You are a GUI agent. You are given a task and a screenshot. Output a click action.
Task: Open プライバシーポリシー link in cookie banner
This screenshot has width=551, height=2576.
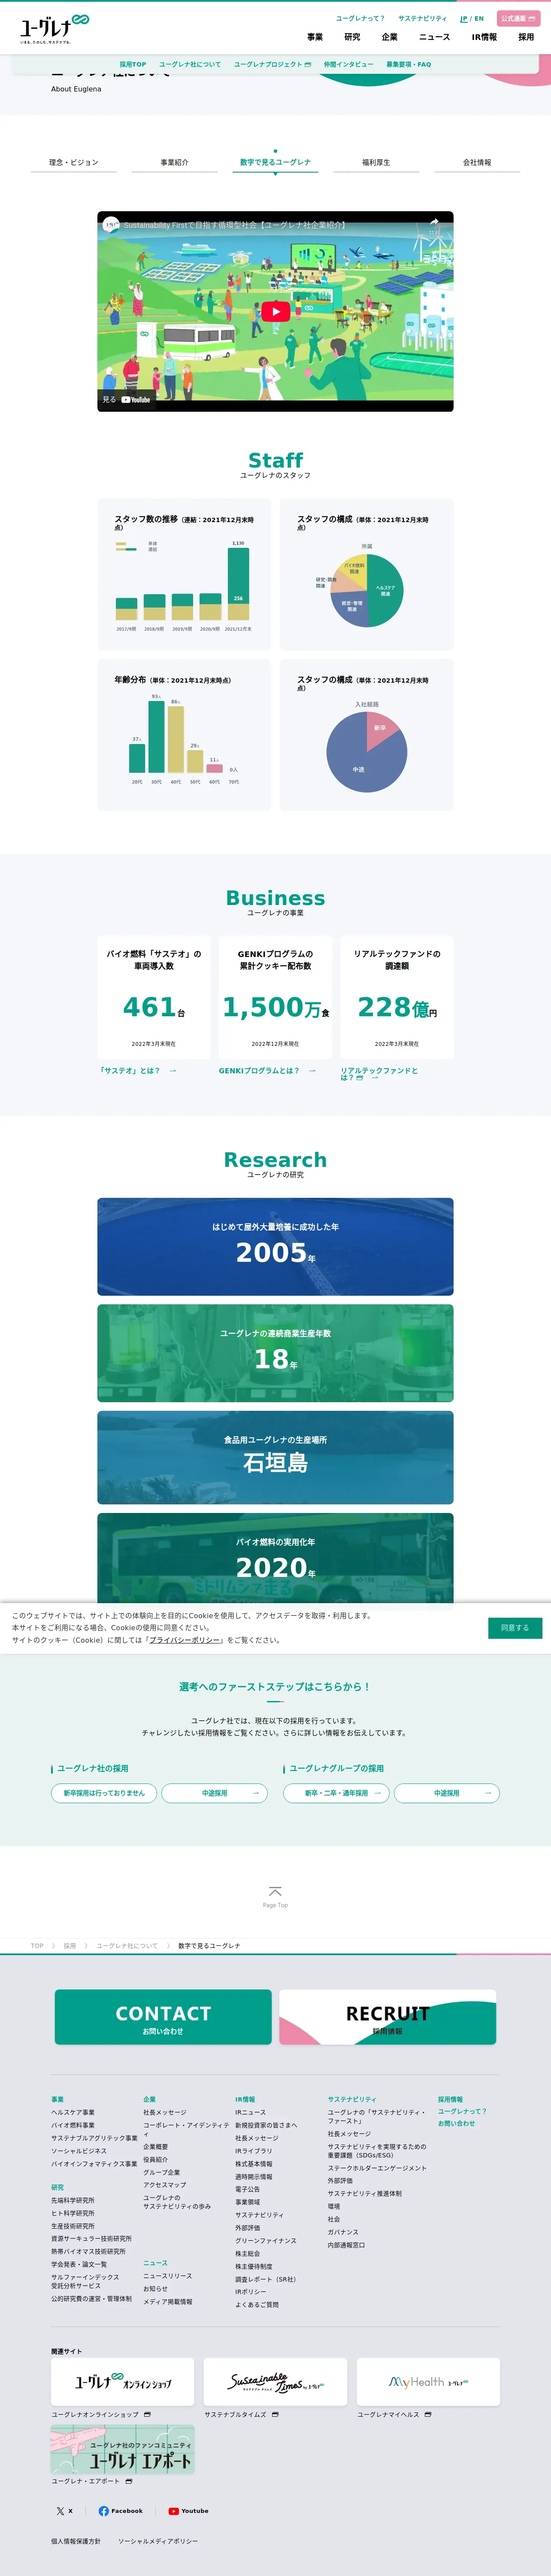click(x=185, y=1640)
